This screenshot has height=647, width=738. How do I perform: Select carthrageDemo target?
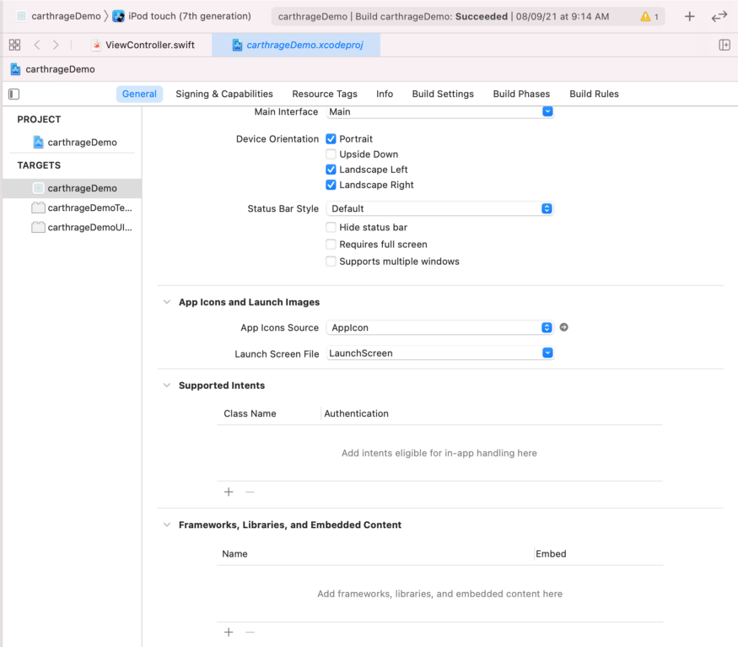[x=72, y=188]
